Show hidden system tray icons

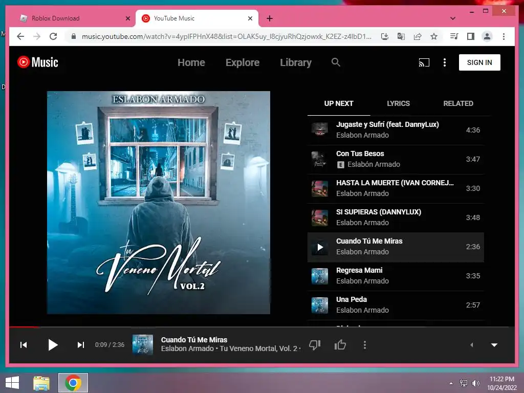coord(451,383)
